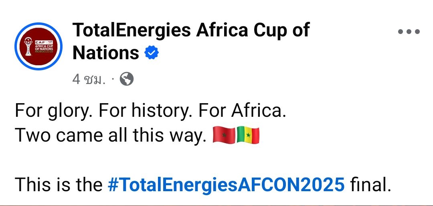The image size is (433, 206).
Task: Click the blue verified badge
Action: click(152, 53)
